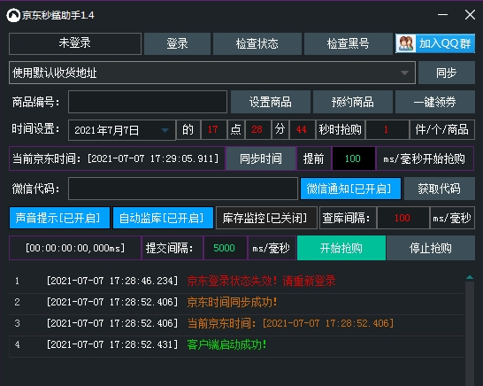
Task: Click the 检查状态 button
Action: pos(257,43)
